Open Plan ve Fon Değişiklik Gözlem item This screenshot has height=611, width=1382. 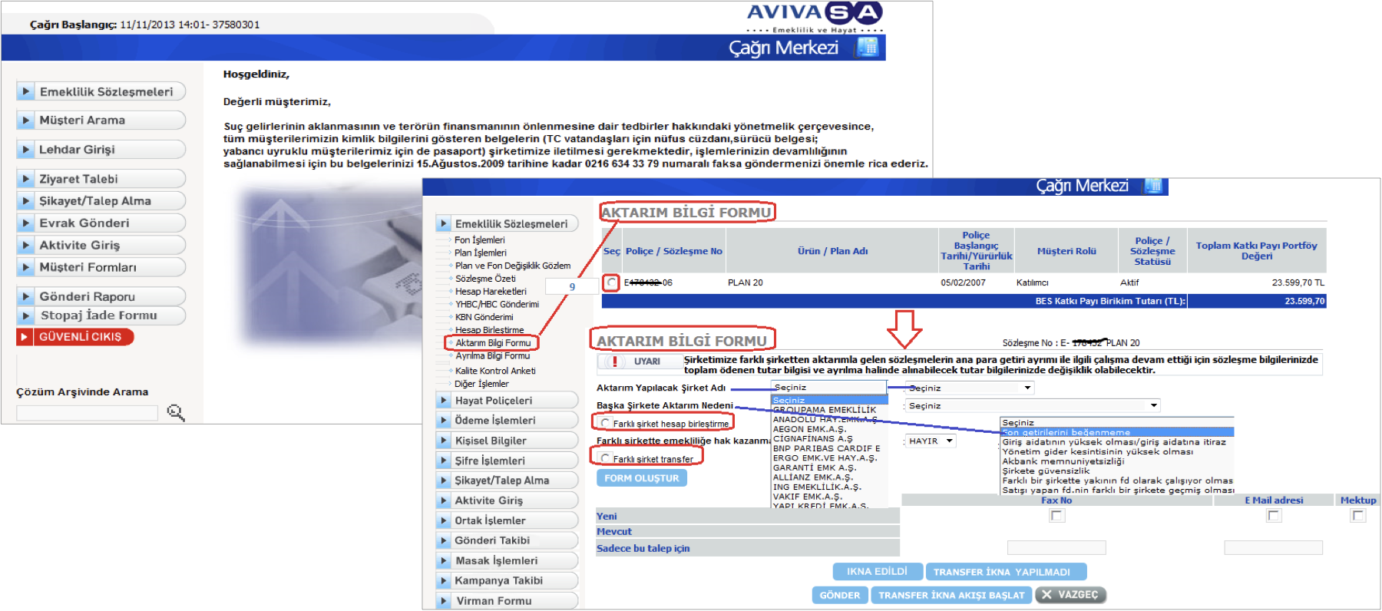[513, 266]
